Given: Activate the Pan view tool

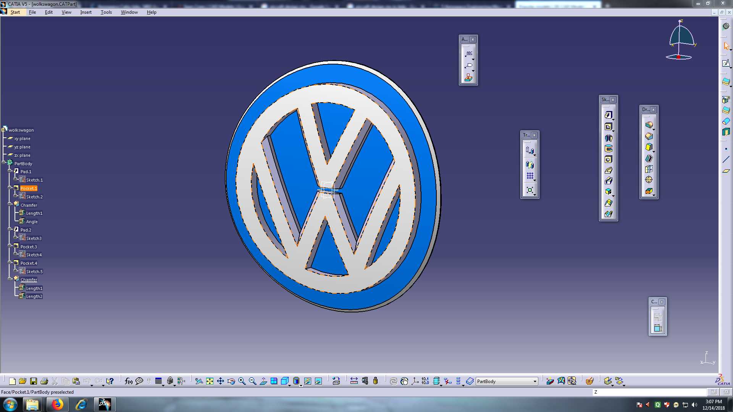Looking at the screenshot, I should pyautogui.click(x=220, y=381).
